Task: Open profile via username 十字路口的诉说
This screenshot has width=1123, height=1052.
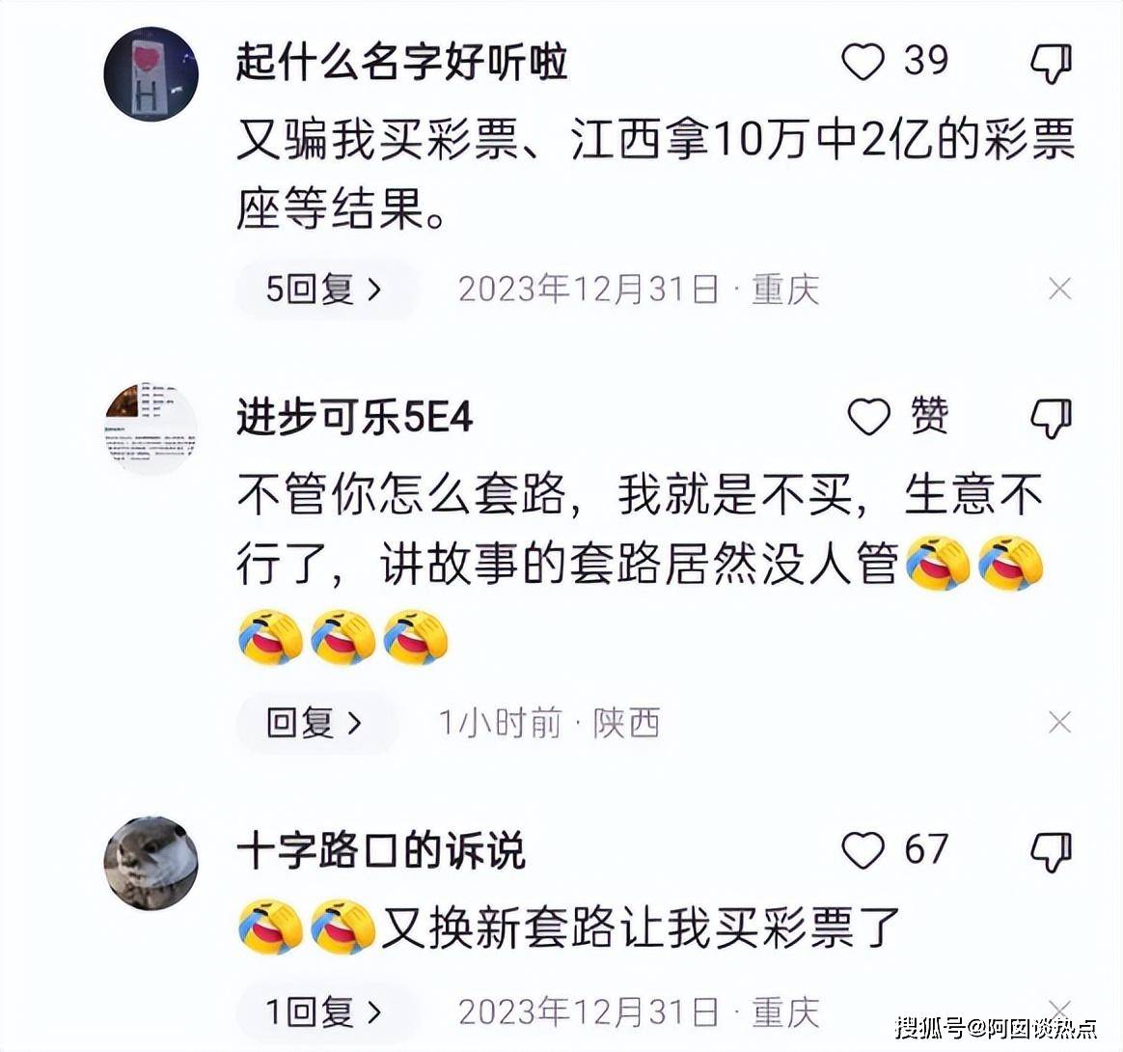Action: [381, 850]
